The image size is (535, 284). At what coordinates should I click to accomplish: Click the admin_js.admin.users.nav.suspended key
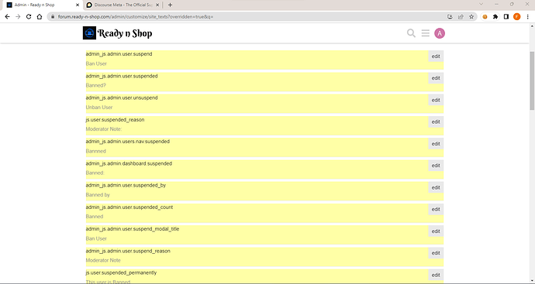[x=128, y=142]
